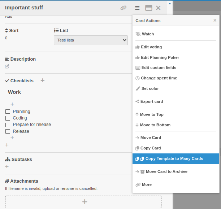Expand the More option in Card Actions
This screenshot has width=221, height=209.
click(x=147, y=184)
